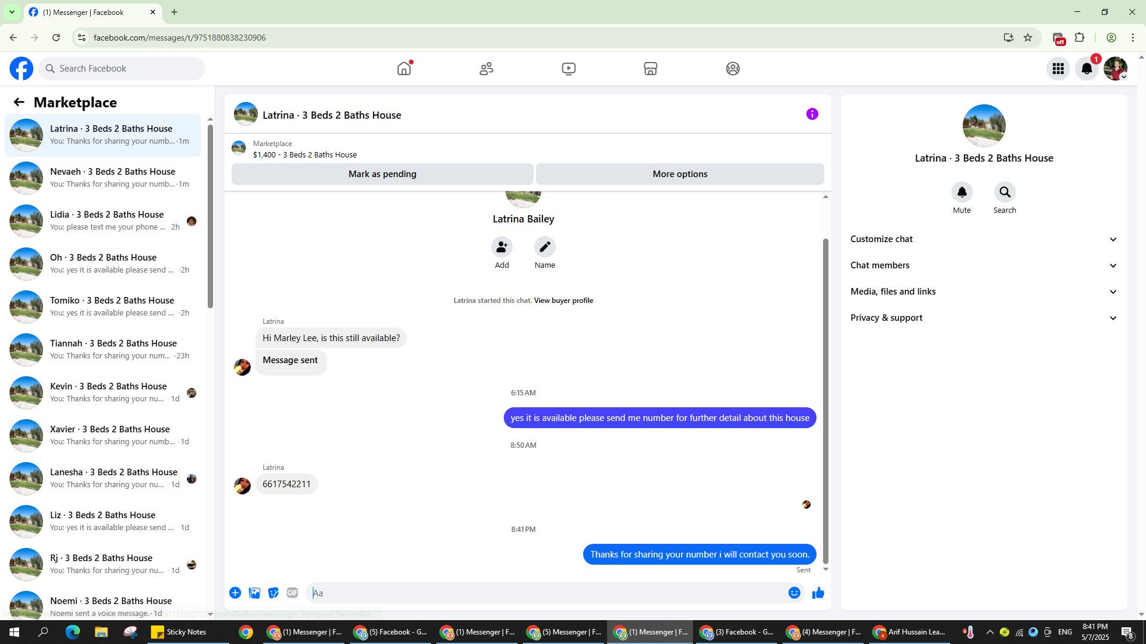
Task: Click the purple conversation info icon
Action: 812,114
